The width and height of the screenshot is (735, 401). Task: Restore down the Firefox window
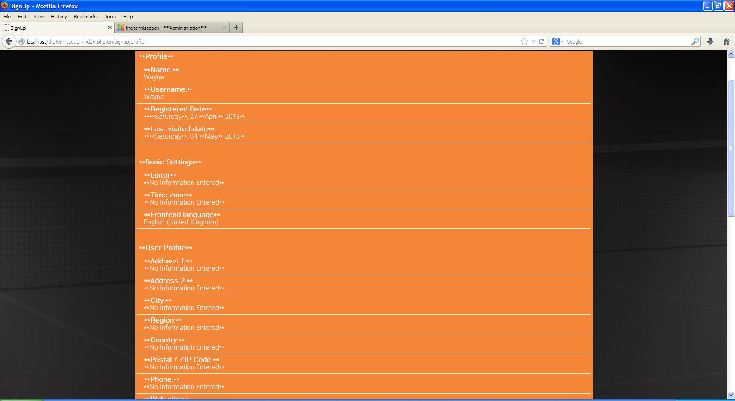click(718, 6)
